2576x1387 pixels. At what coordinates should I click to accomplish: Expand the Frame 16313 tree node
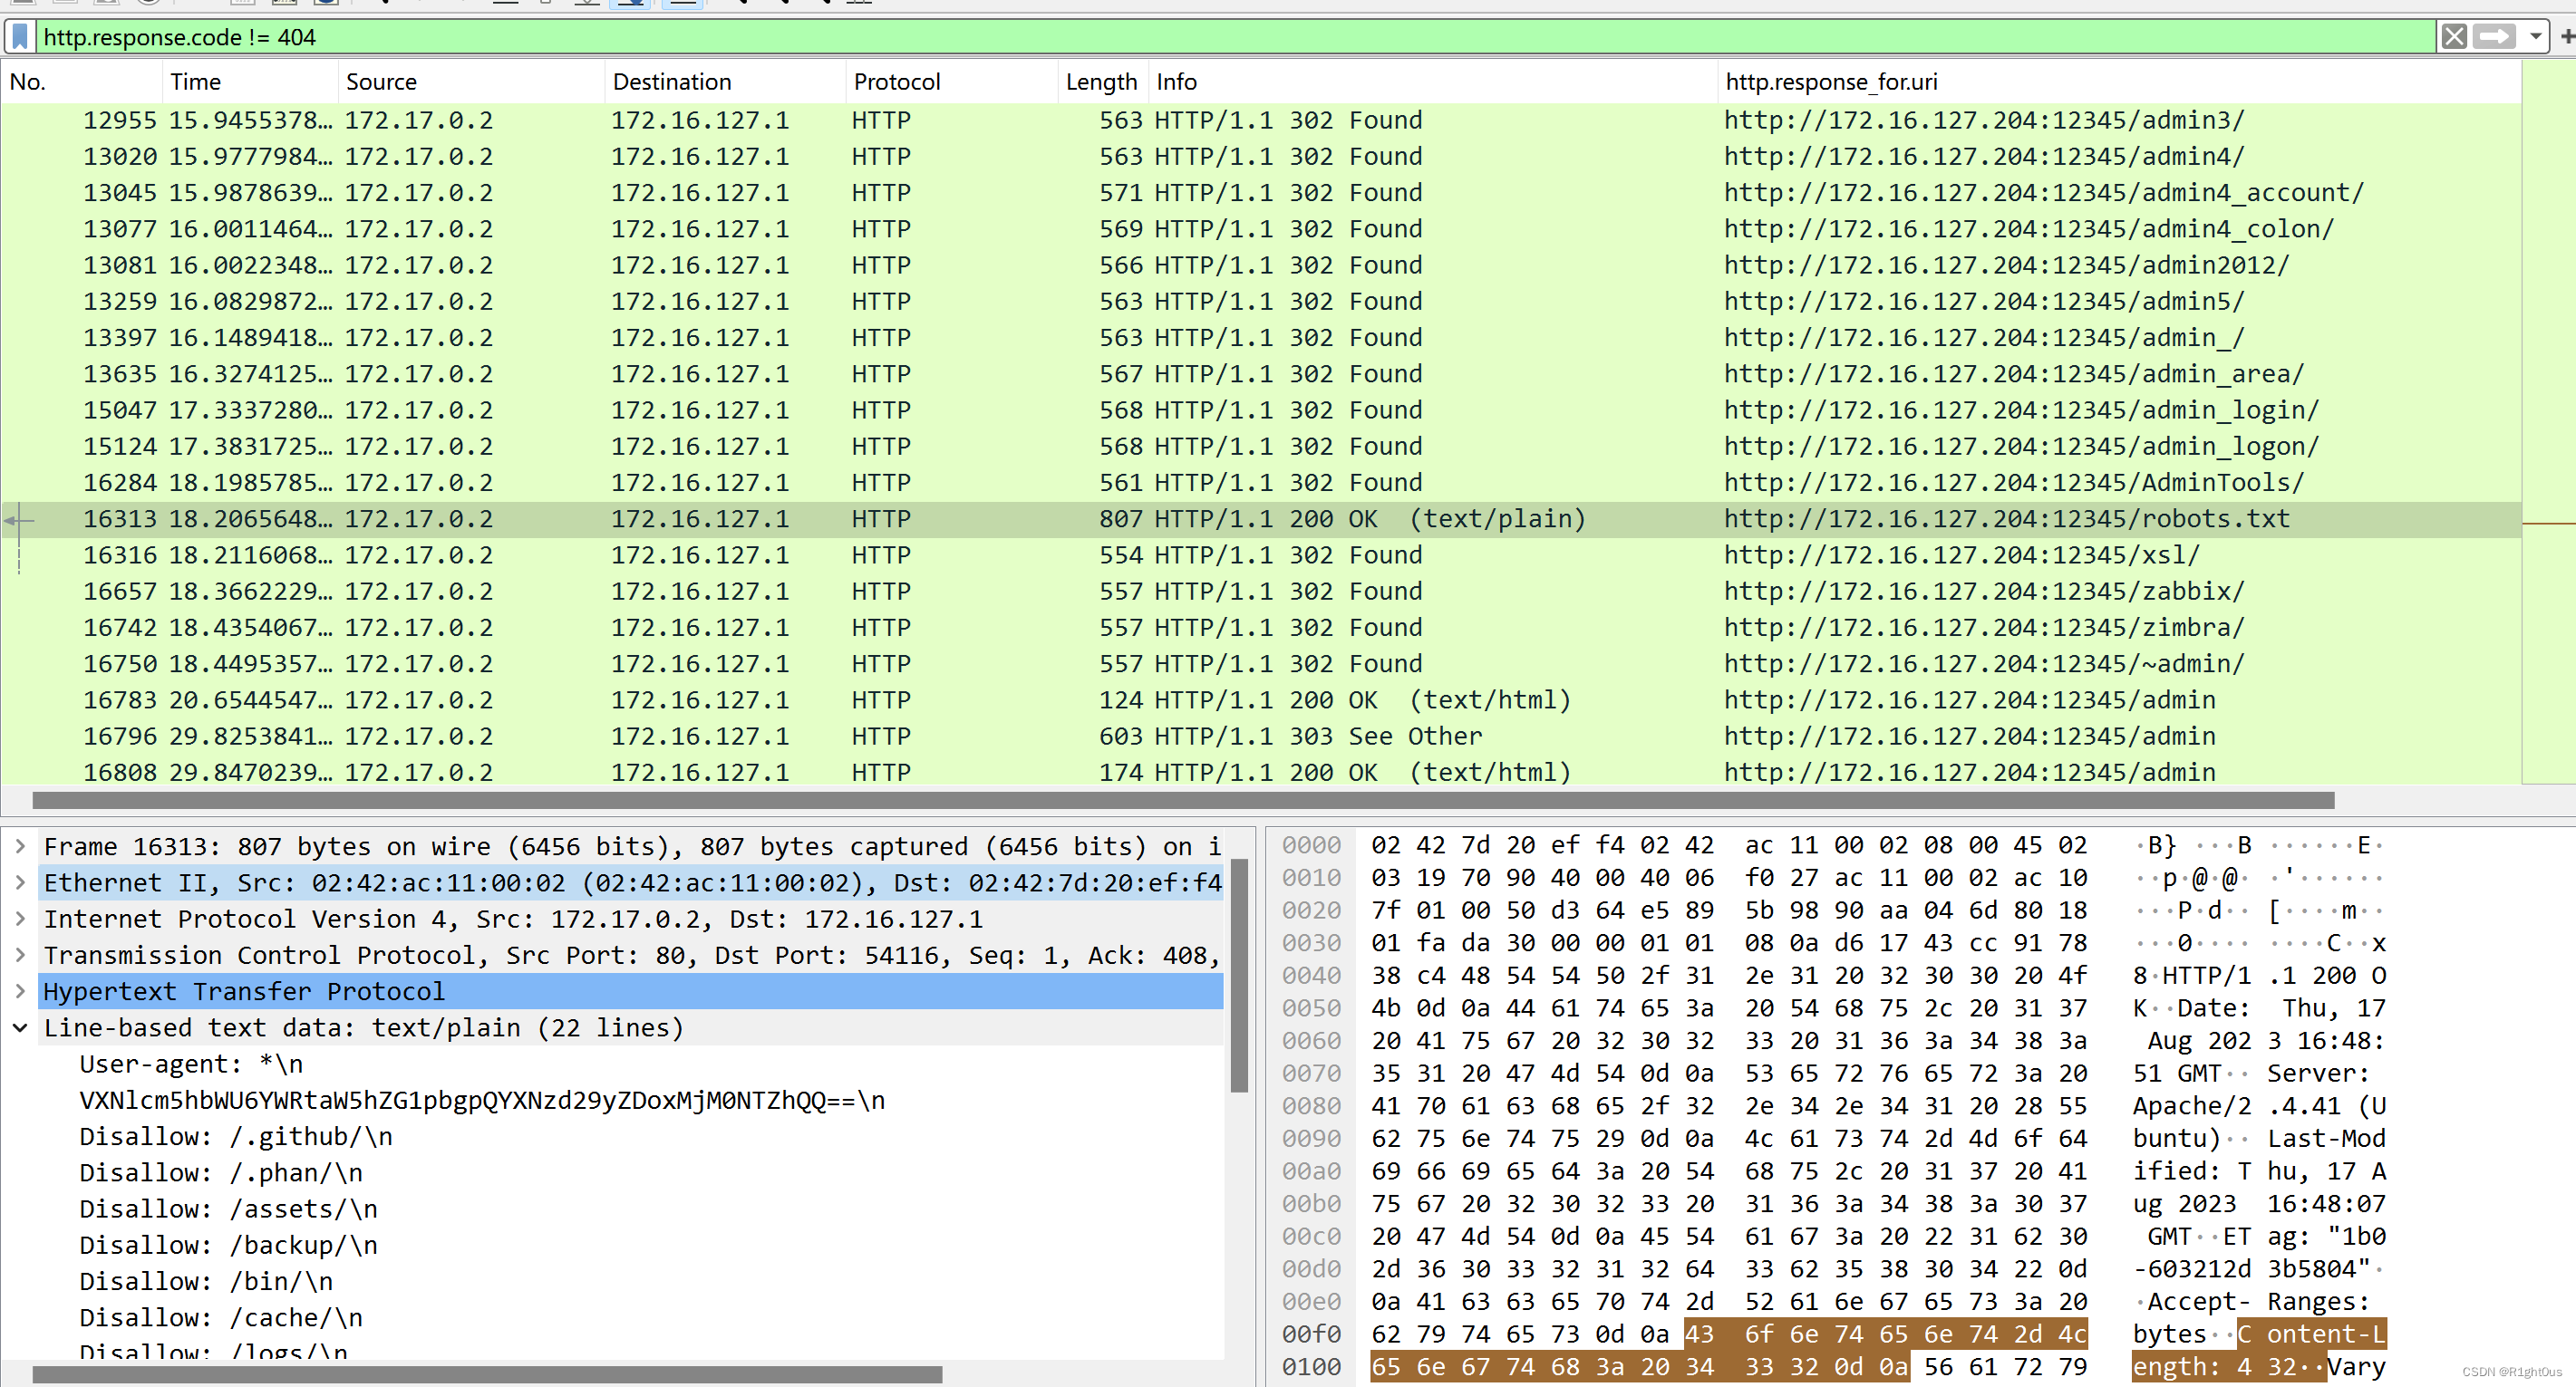click(20, 846)
